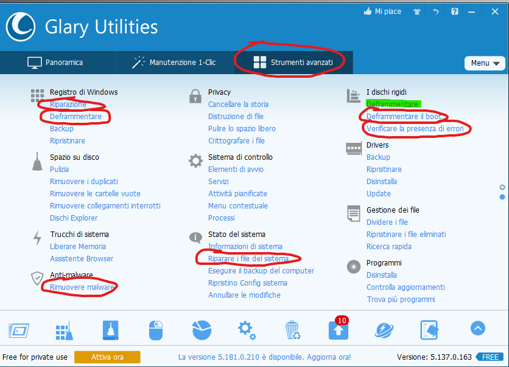Open the document eraser icon in bottom toolbar

tap(429, 330)
